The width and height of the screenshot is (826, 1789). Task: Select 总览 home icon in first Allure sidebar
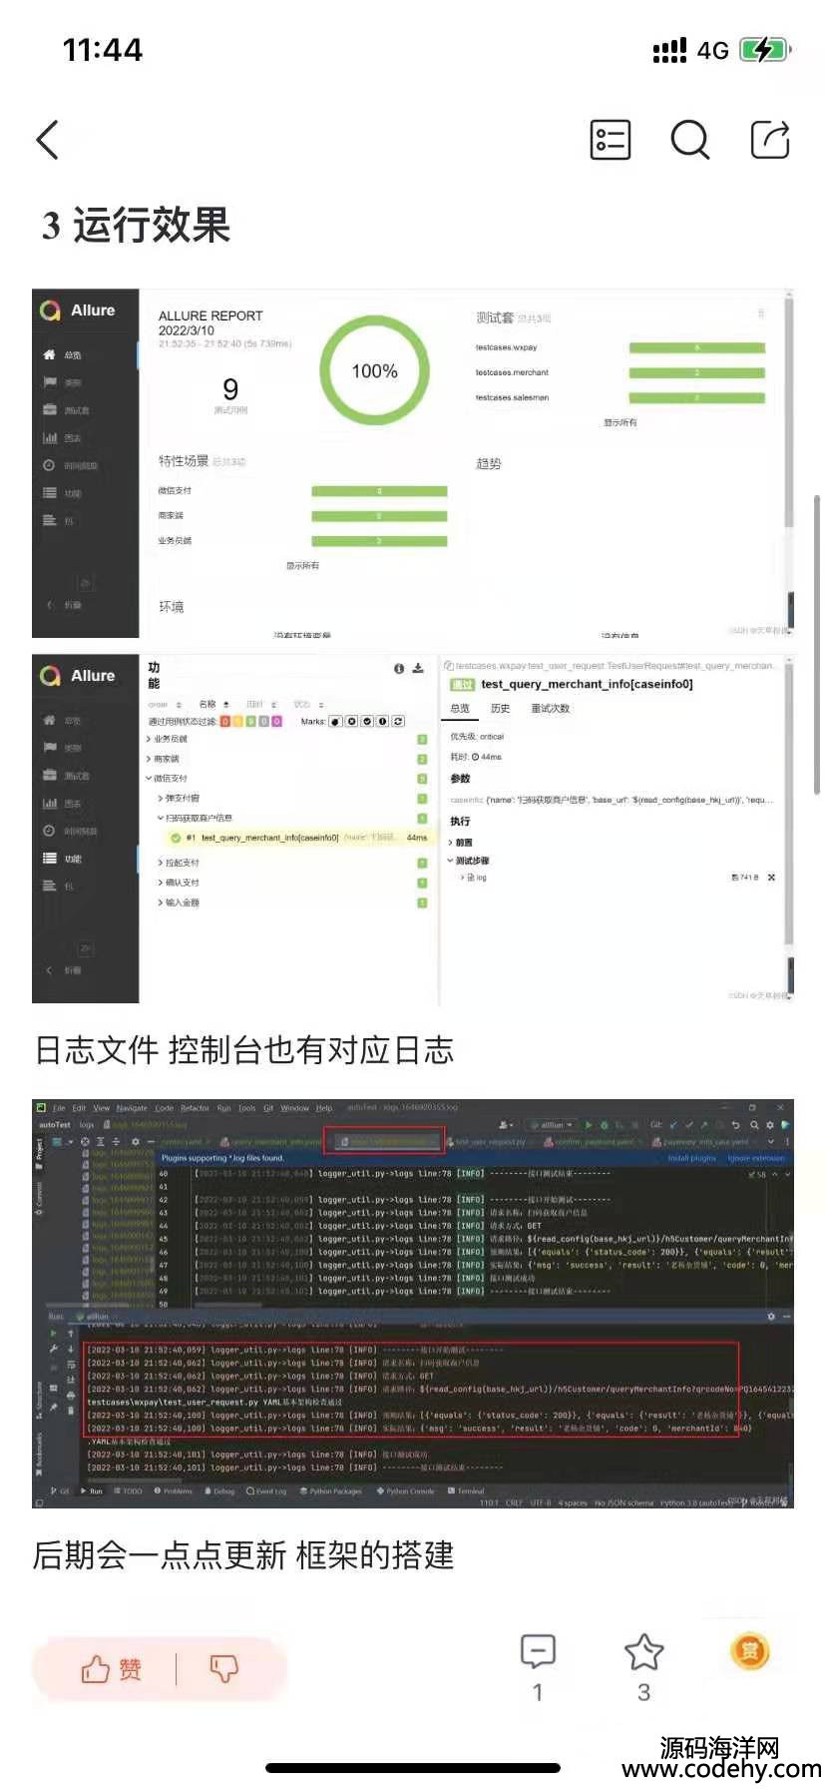point(49,354)
